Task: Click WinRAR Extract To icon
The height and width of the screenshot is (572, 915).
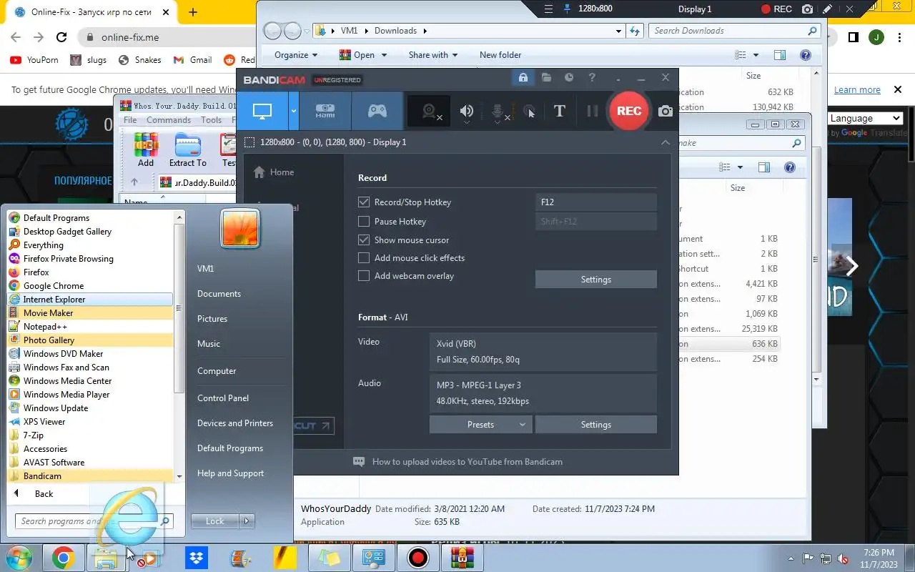Action: click(x=187, y=150)
